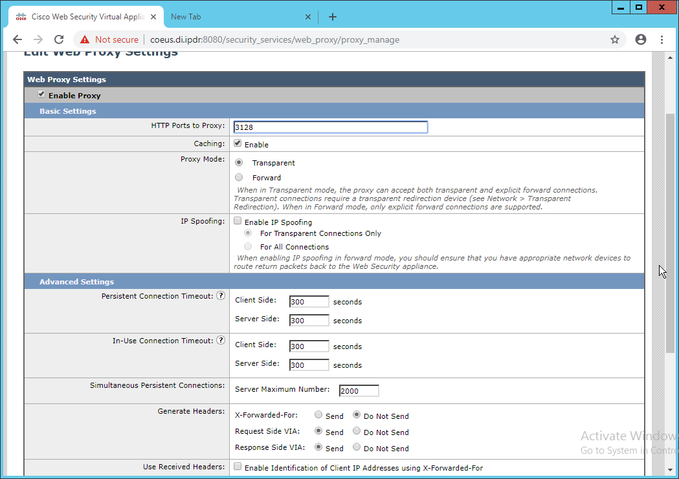Click the IP Spoofing label
Image resolution: width=679 pixels, height=479 pixels.
(x=203, y=221)
